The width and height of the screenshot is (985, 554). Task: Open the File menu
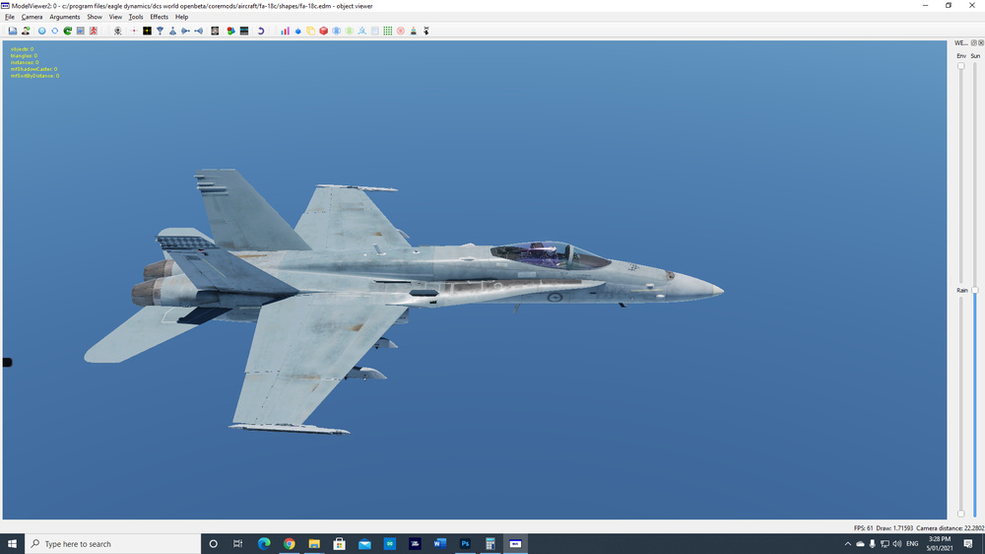click(10, 17)
